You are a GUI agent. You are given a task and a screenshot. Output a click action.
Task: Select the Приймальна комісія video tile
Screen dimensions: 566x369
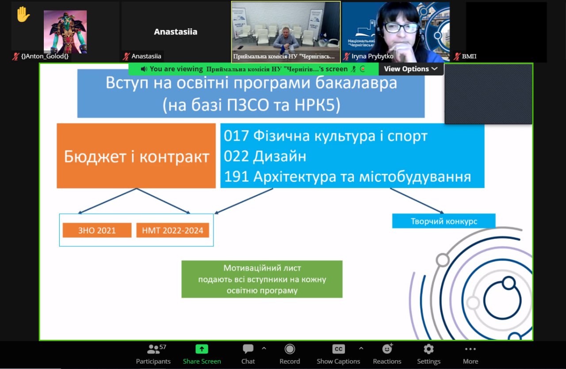(286, 32)
